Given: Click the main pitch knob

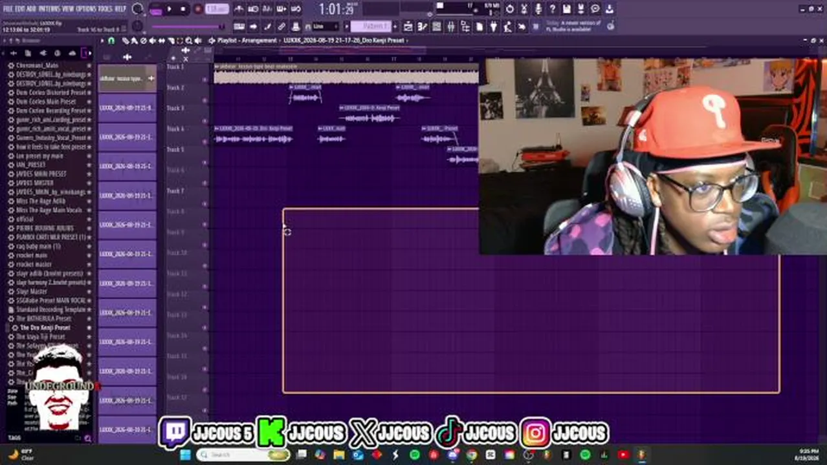Looking at the screenshot, I should tap(137, 26).
